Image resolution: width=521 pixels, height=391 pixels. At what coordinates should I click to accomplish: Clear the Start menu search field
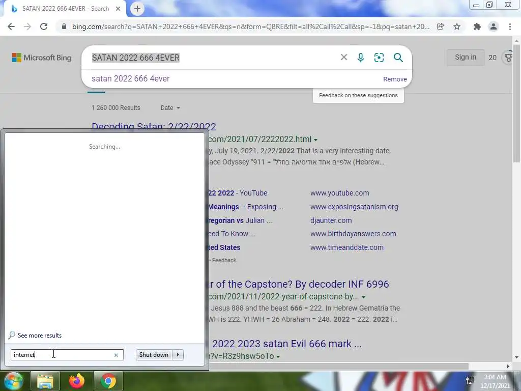pos(117,355)
